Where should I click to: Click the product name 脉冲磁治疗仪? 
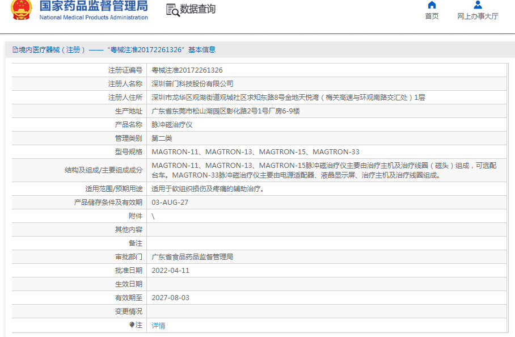tap(172, 125)
